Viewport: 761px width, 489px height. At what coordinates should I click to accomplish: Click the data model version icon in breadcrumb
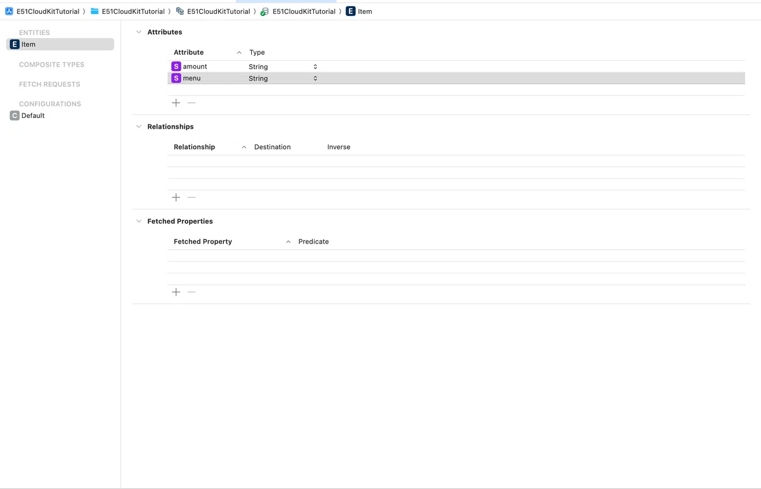pos(264,11)
